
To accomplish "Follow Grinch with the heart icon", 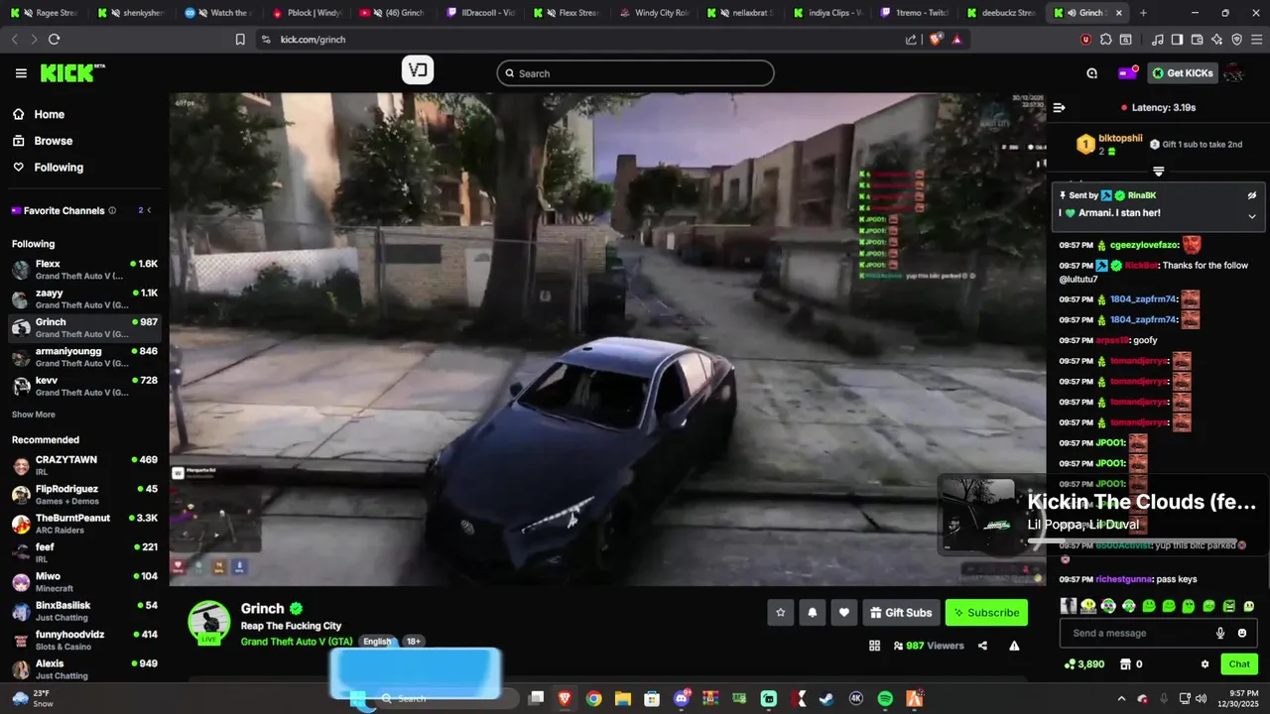I will click(x=843, y=613).
